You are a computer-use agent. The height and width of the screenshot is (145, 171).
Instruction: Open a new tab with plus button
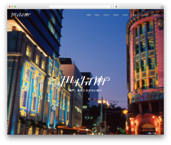point(162,8)
